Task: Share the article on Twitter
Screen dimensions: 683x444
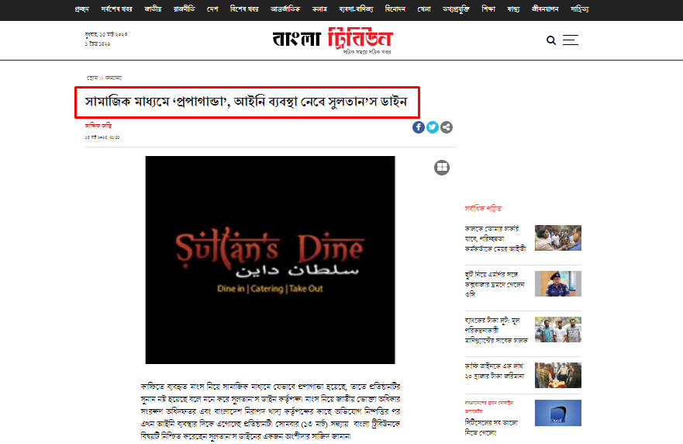Action: pos(433,127)
